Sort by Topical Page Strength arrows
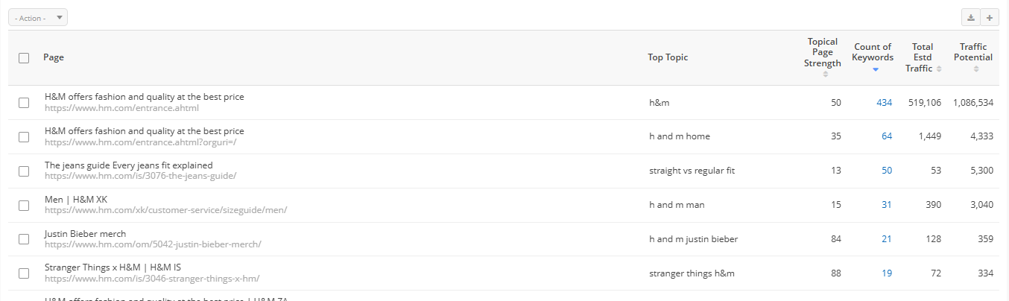Viewport: 1009px width, 301px height. [x=825, y=74]
